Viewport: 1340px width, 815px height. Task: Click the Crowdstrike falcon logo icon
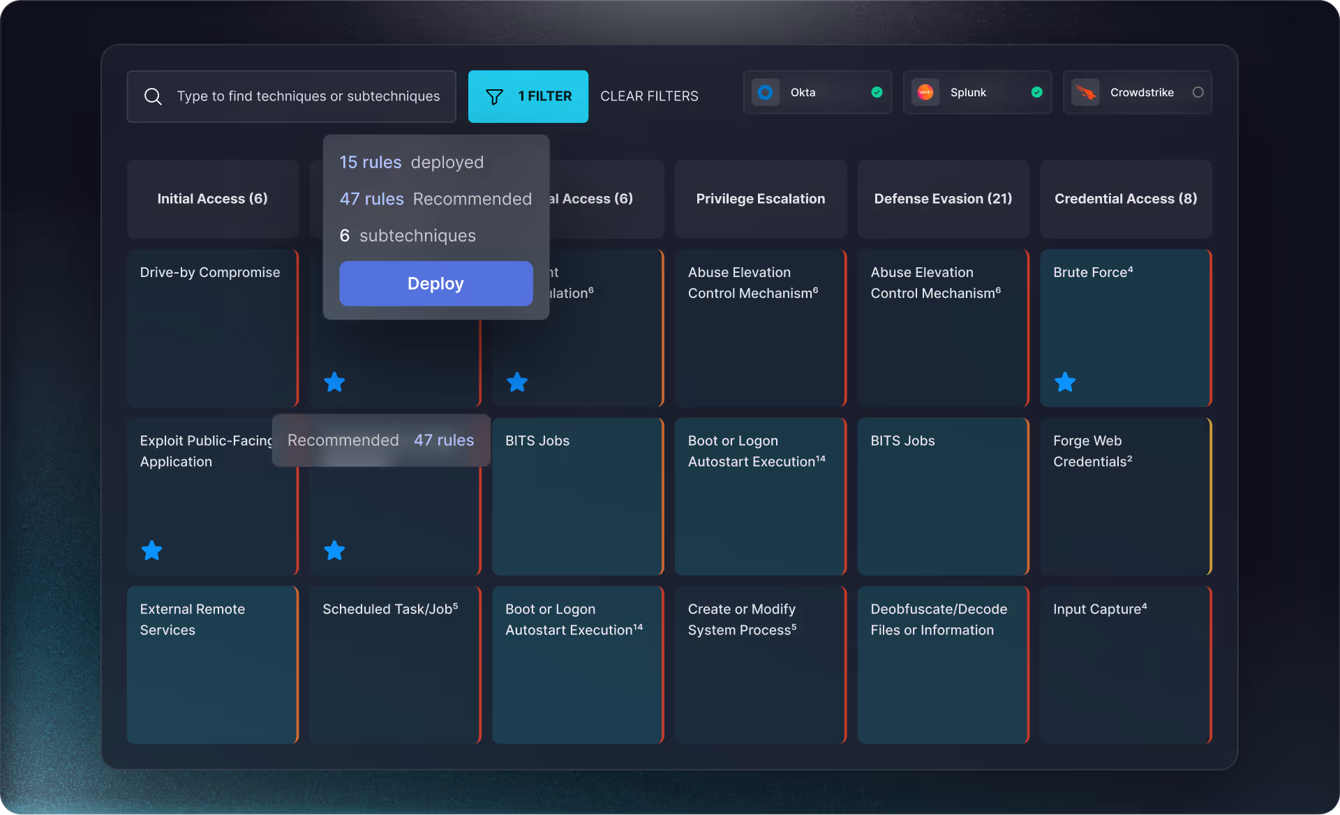1085,92
